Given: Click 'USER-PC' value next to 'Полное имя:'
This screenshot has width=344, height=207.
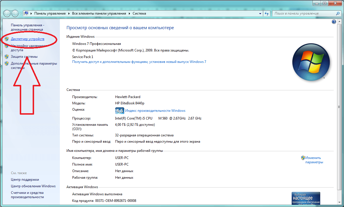Looking at the screenshot, I should (x=122, y=164).
